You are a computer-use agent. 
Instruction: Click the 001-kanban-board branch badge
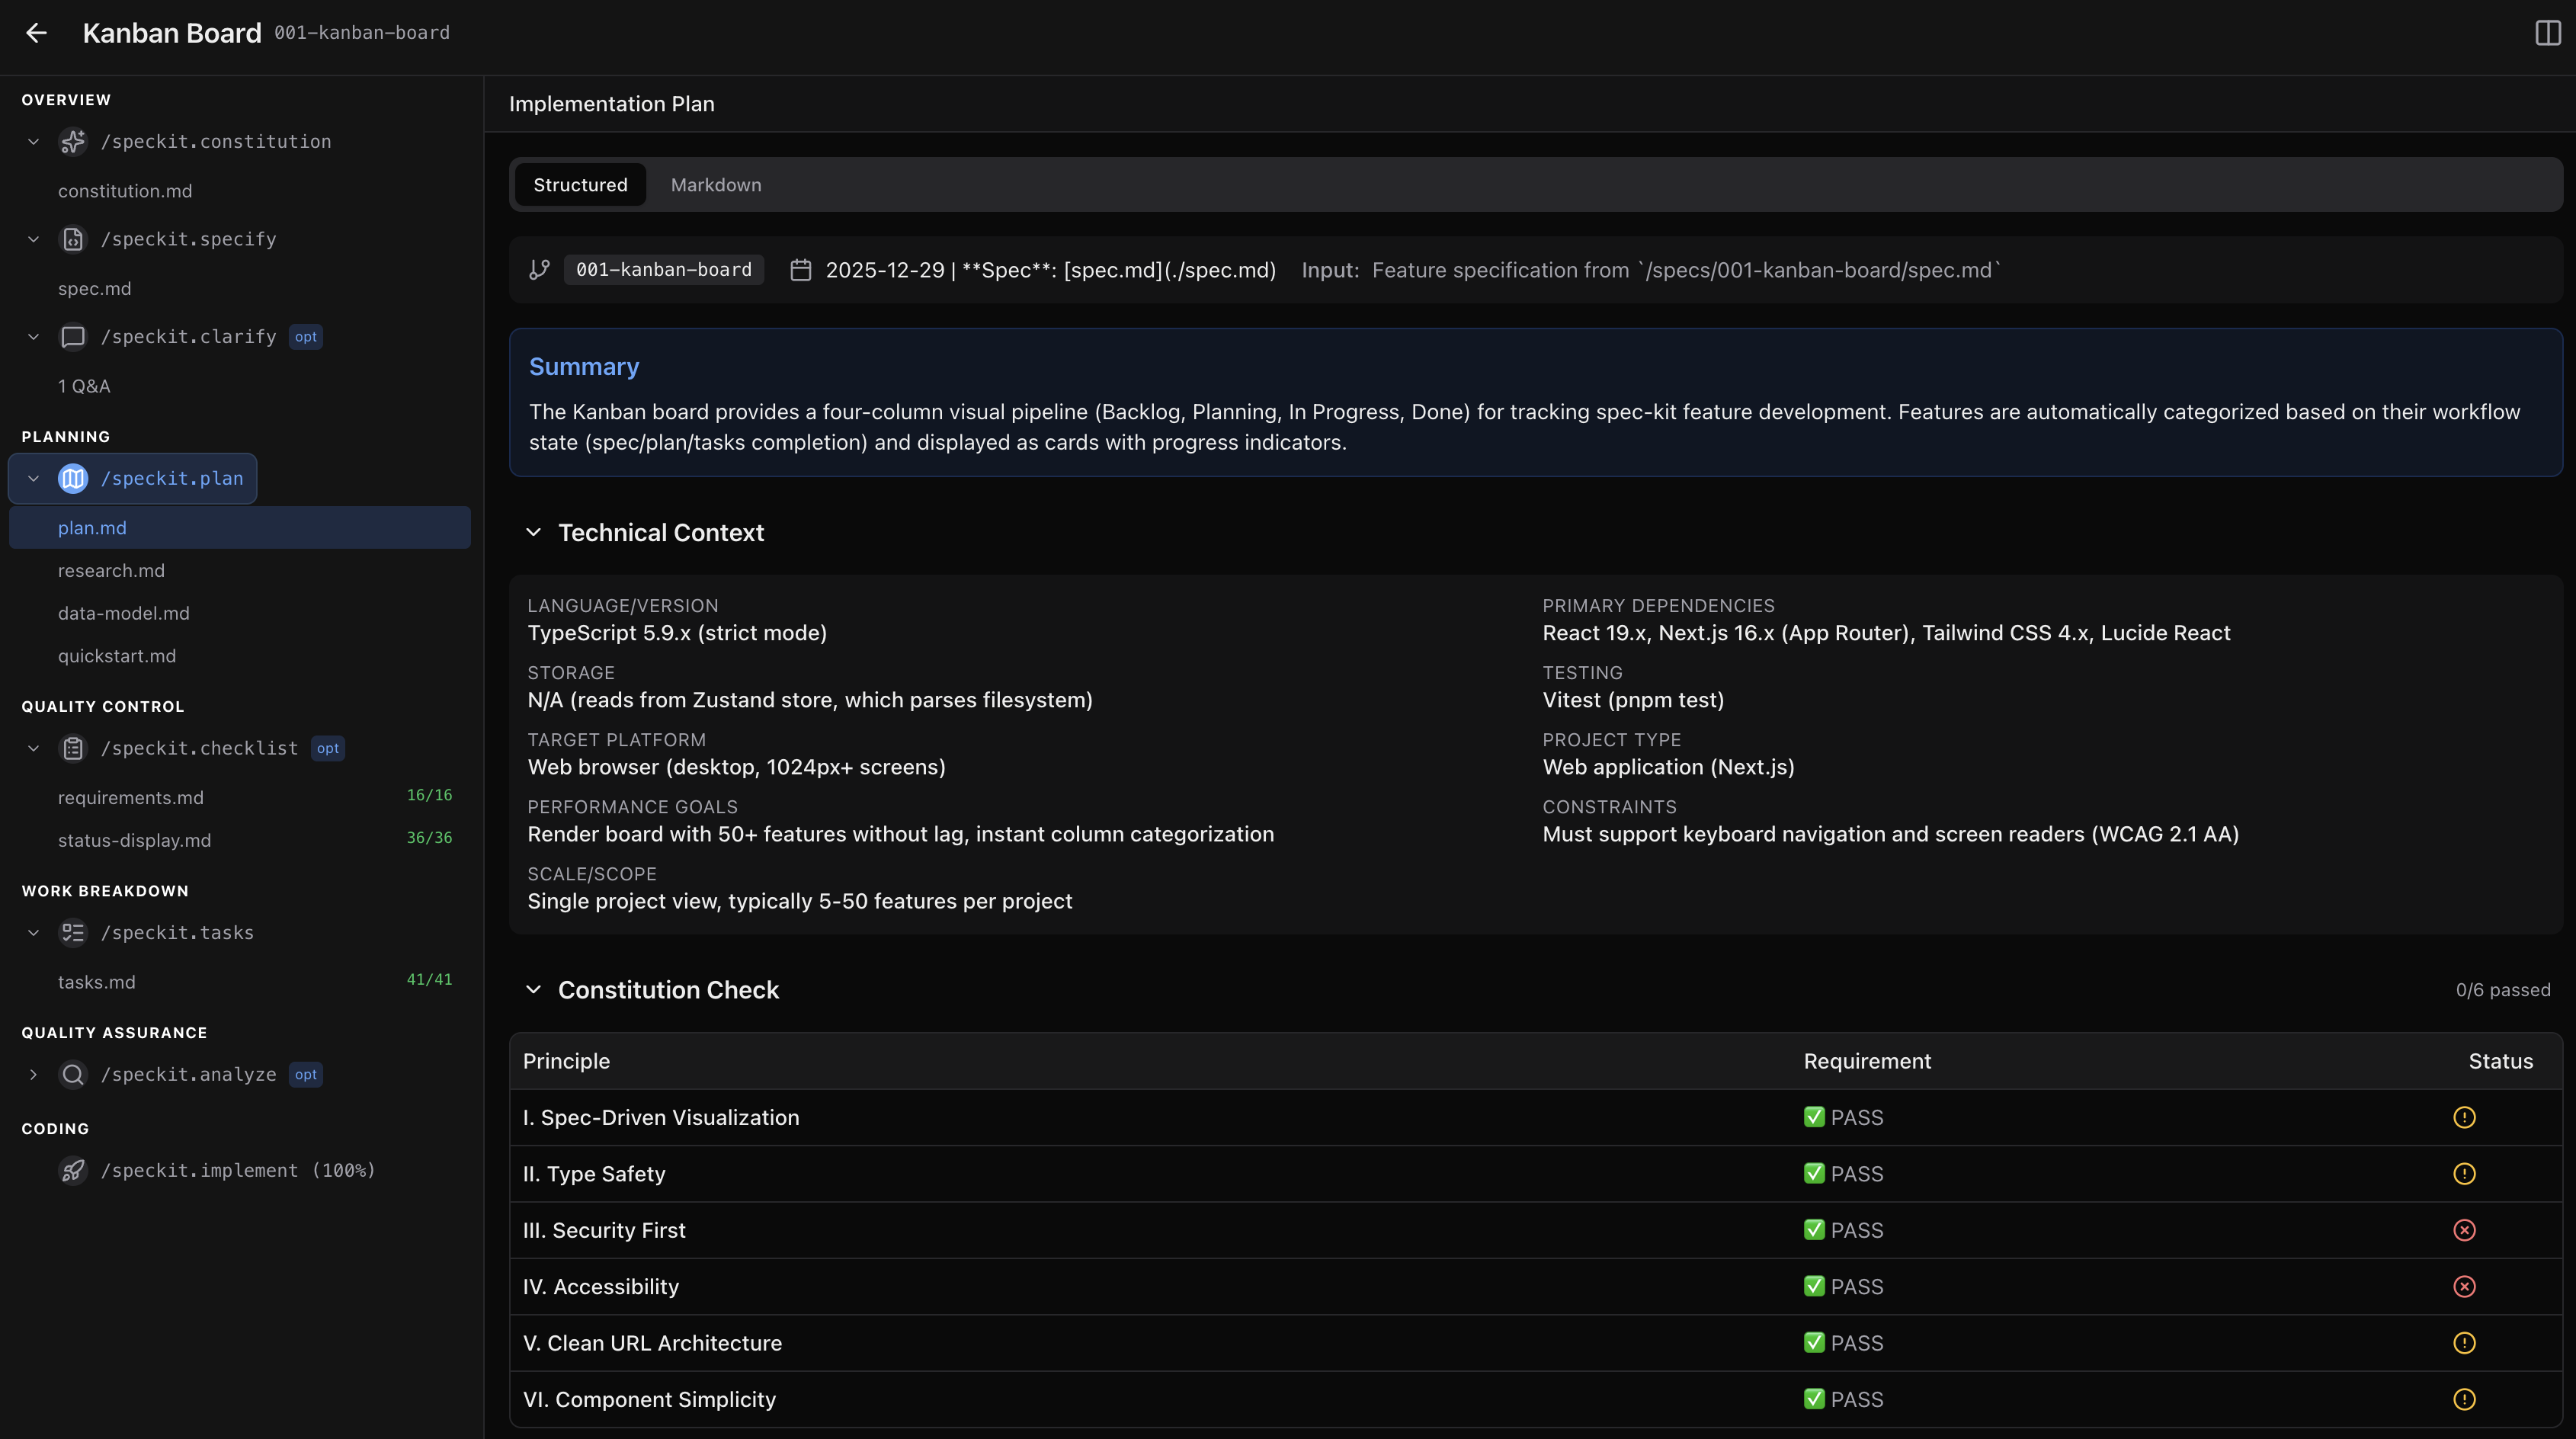(x=663, y=270)
